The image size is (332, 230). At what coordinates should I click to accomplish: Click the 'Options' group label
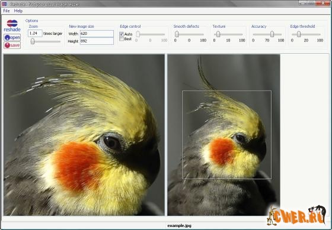tap(31, 21)
